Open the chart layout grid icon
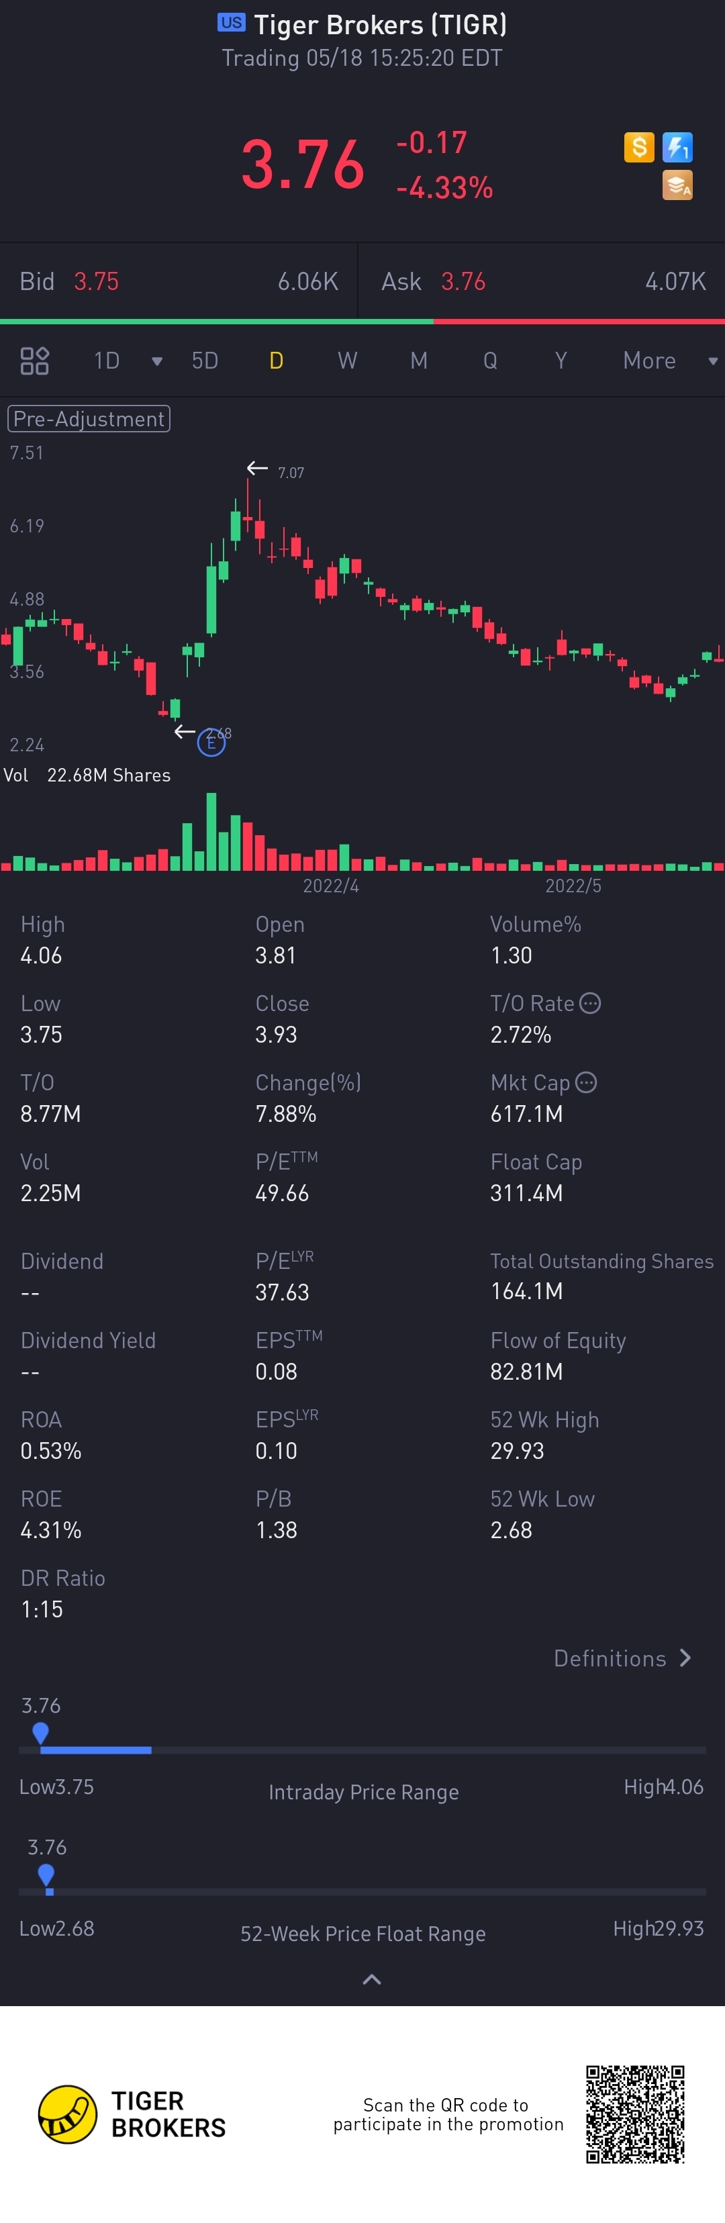Image resolution: width=725 pixels, height=2223 pixels. 34,361
